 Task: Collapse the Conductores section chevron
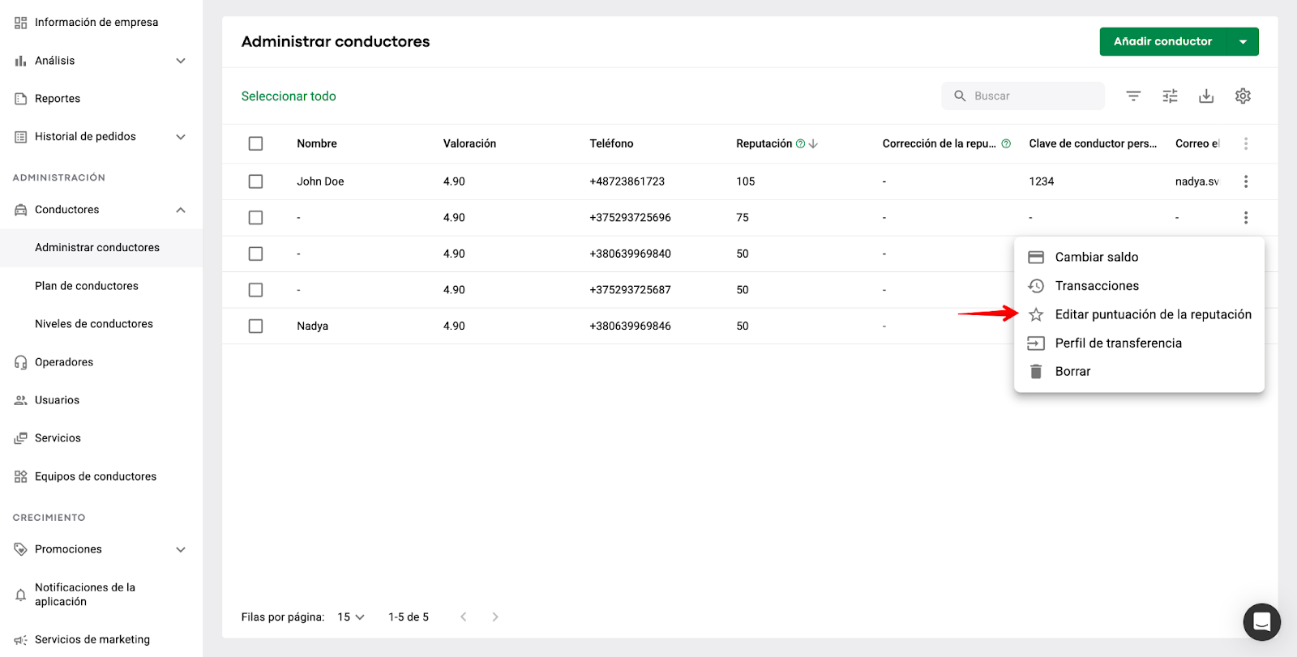point(181,210)
